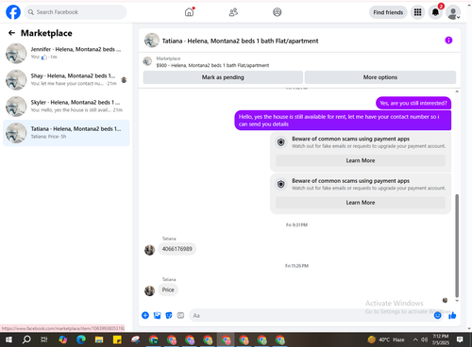The height and width of the screenshot is (347, 472).
Task: Choose a GIF from the composer
Action: [x=180, y=315]
